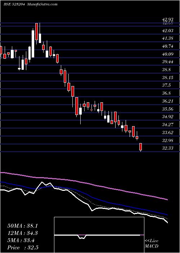Click the 40.09 price axis label
Image resolution: width=180 pixels, height=253 pixels.
(168, 54)
